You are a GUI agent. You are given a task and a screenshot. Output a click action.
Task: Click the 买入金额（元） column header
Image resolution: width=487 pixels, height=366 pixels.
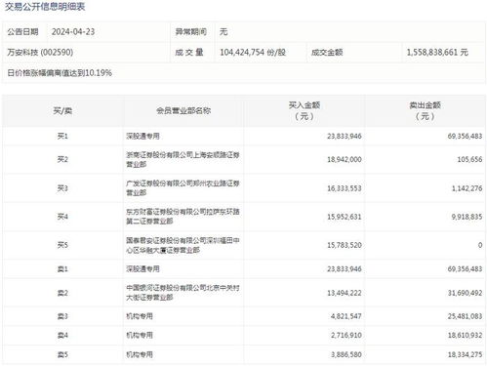(x=304, y=111)
